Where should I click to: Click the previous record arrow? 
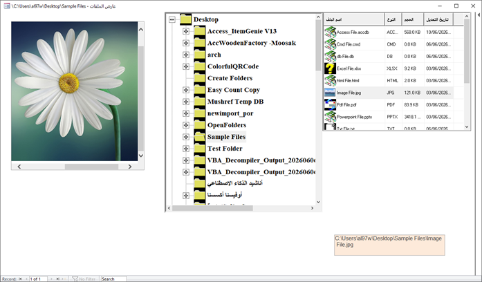[26, 279]
